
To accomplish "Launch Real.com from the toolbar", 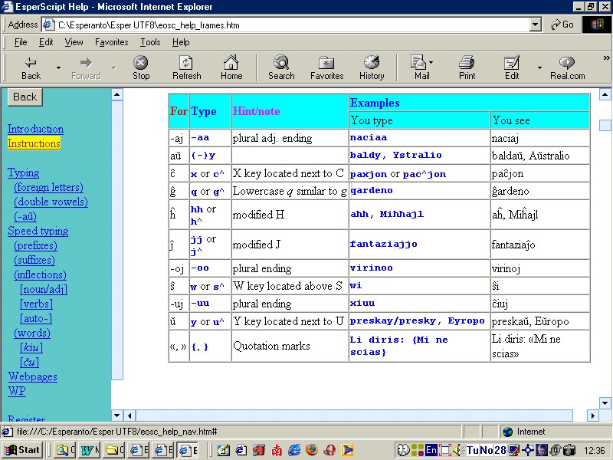I will click(x=566, y=67).
